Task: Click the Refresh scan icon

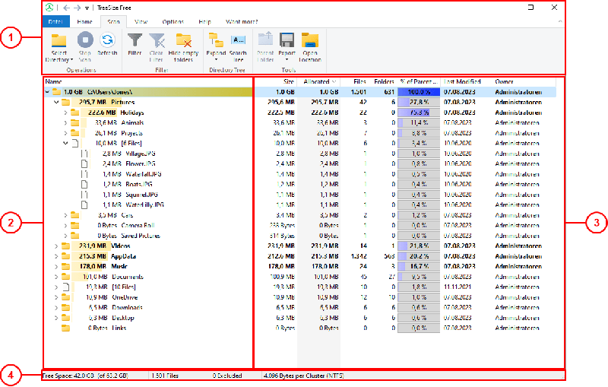Action: coord(107,40)
